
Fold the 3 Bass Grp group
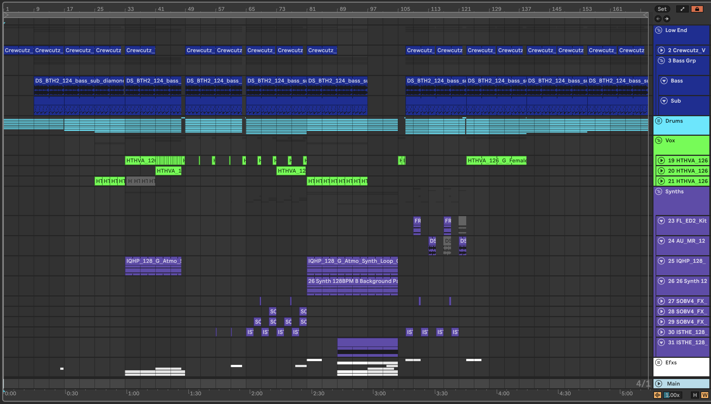(661, 61)
